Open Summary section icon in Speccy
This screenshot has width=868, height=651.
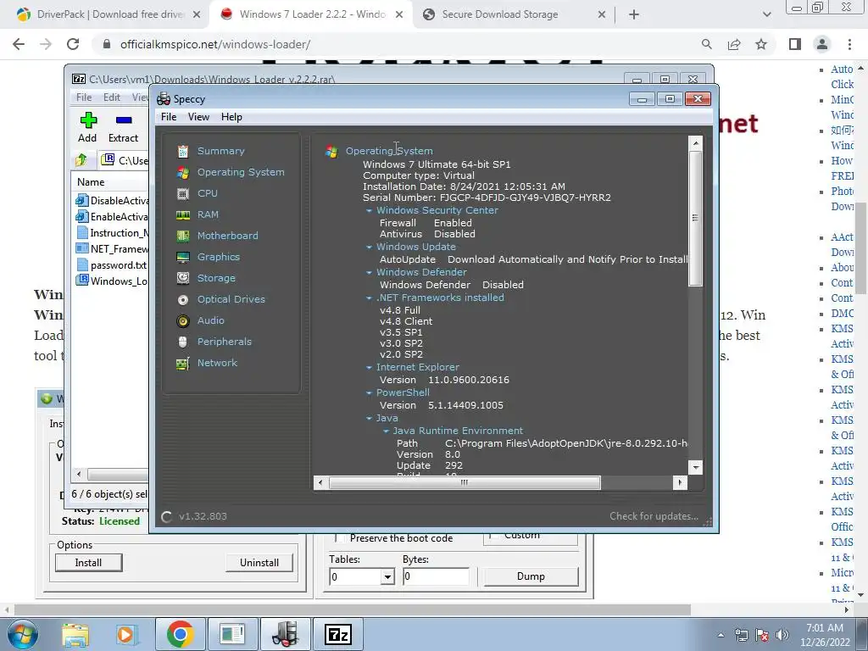click(183, 151)
